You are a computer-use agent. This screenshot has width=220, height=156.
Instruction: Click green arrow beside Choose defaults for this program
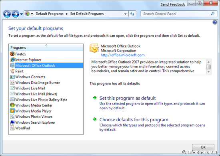[x=95, y=119]
